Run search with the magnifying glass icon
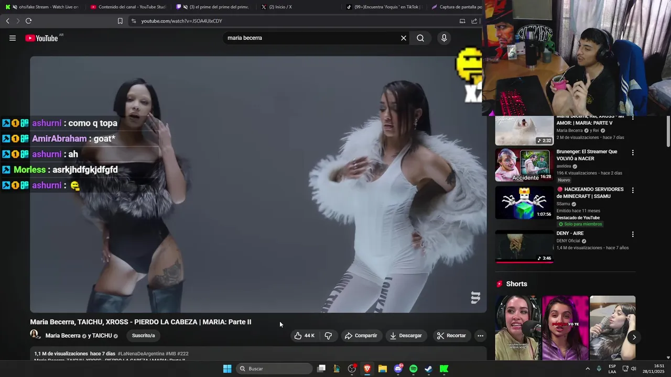671x377 pixels. click(x=420, y=38)
